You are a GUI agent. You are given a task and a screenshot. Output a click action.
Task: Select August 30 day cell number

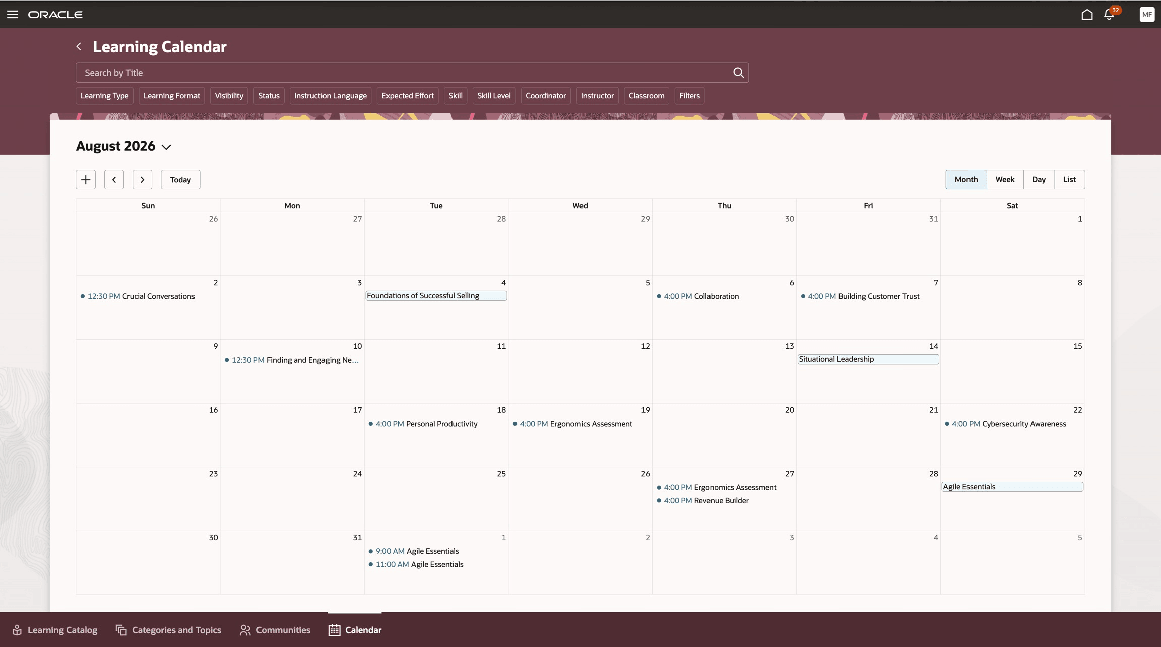(x=213, y=538)
